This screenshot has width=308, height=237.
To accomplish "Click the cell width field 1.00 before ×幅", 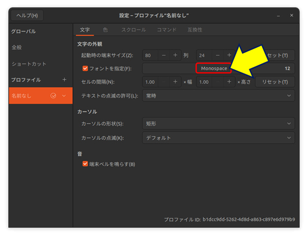I will click(150, 82).
